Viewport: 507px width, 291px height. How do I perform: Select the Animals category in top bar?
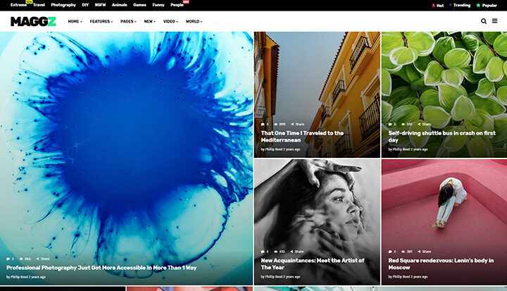[120, 5]
